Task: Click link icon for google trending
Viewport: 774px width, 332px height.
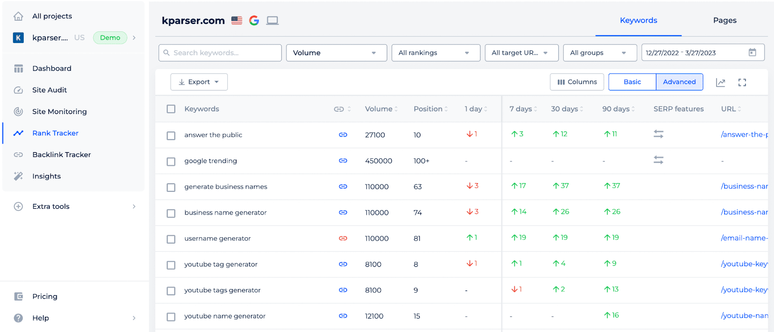Action: pyautogui.click(x=343, y=160)
